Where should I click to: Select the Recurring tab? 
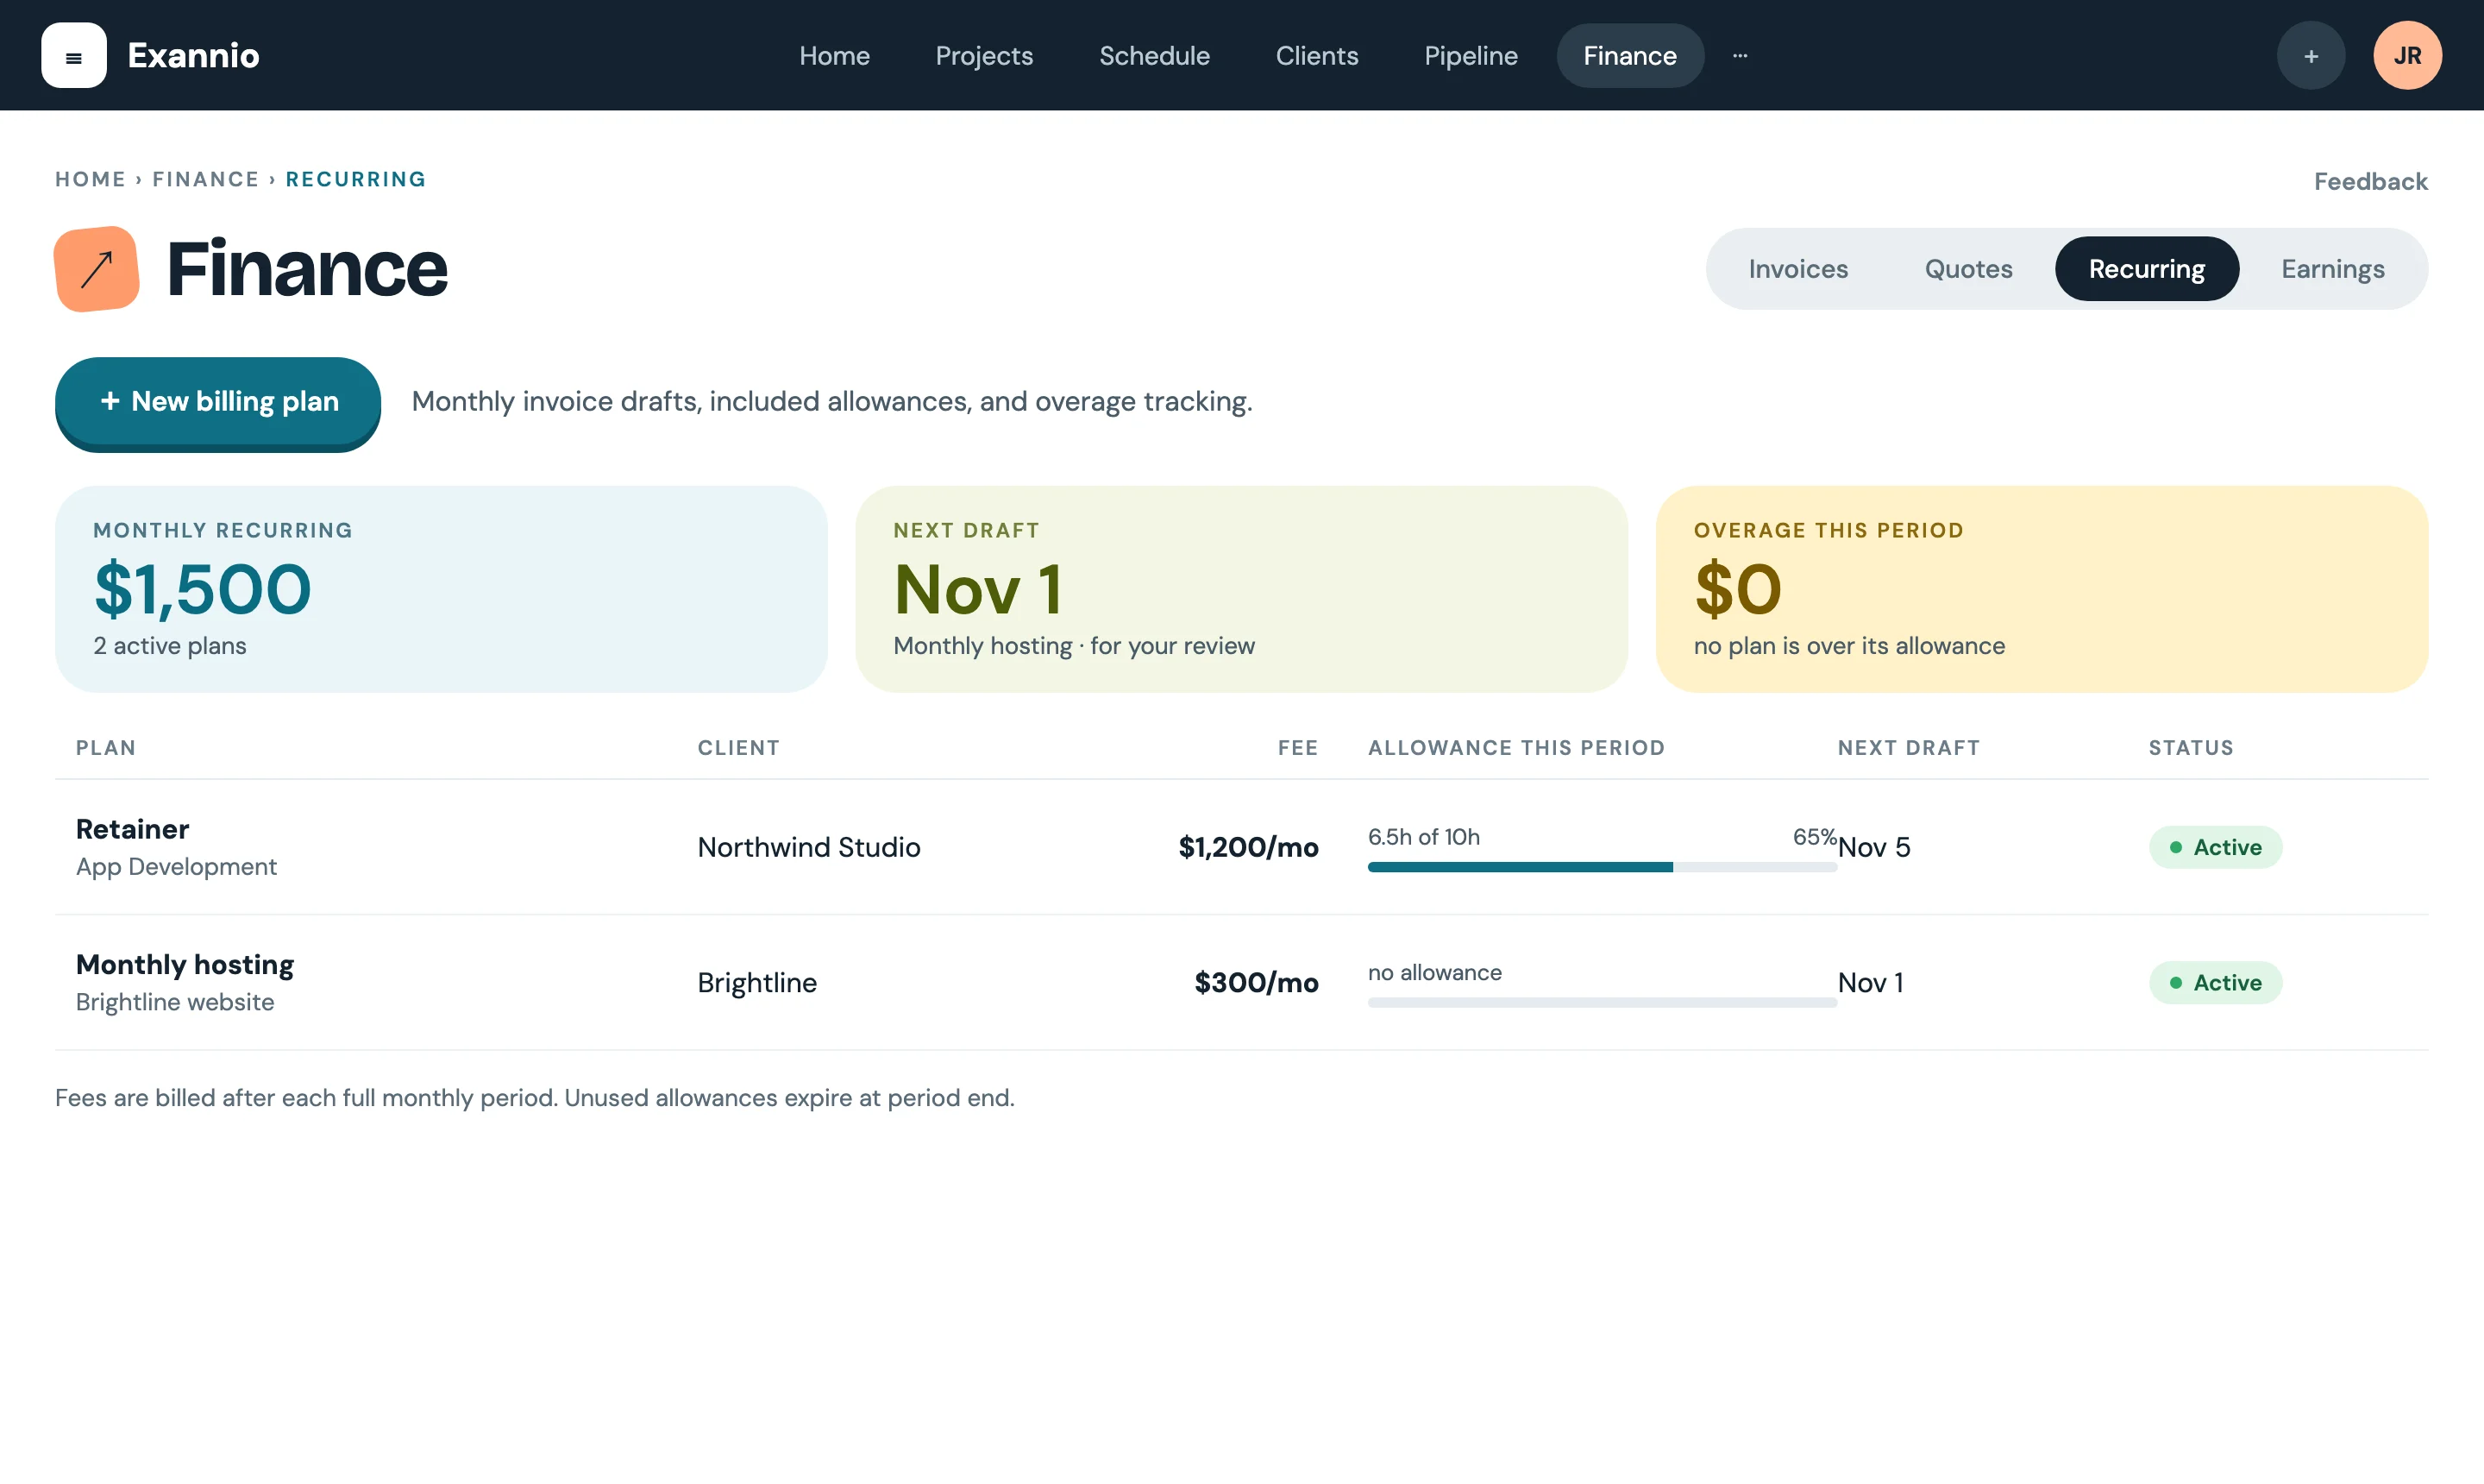tap(2146, 269)
